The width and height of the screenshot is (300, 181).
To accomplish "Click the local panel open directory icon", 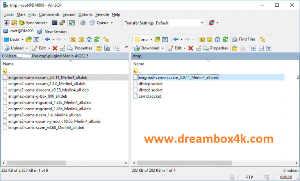I will coord(29,39).
